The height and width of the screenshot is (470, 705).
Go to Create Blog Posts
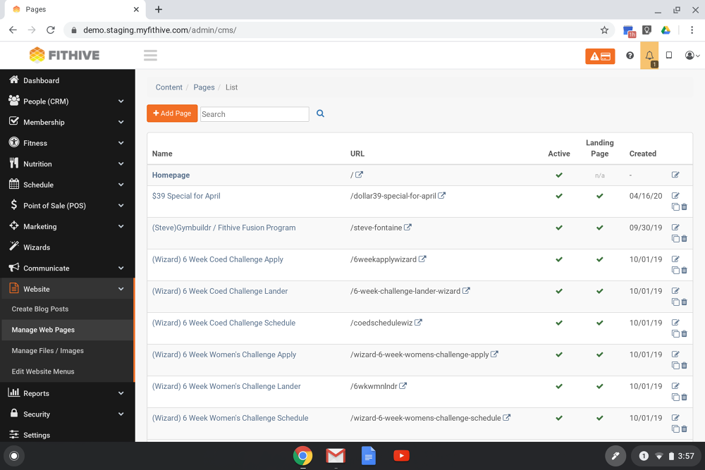(x=41, y=309)
